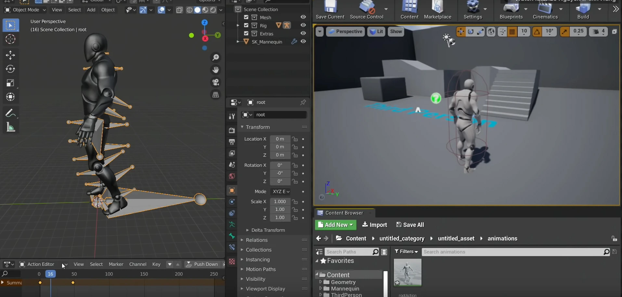Pick the Scale tool in Blender
Viewport: 622px width, 297px height.
click(10, 83)
